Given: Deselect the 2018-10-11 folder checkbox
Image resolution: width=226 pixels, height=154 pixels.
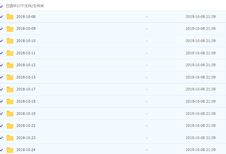Looking at the screenshot, I should 1,53.
